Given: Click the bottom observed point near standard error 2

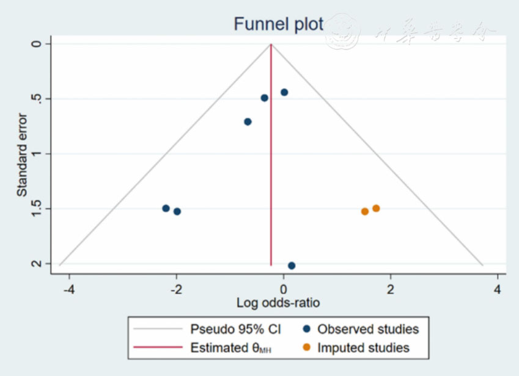Looking at the screenshot, I should pyautogui.click(x=292, y=266).
